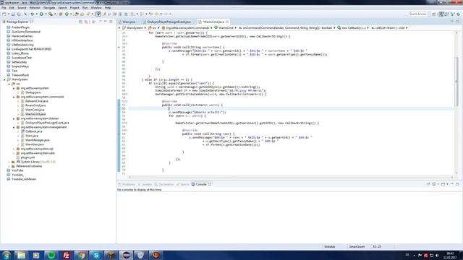Click the WarnSystem breadcrumb segment

pyautogui.click(x=135, y=27)
